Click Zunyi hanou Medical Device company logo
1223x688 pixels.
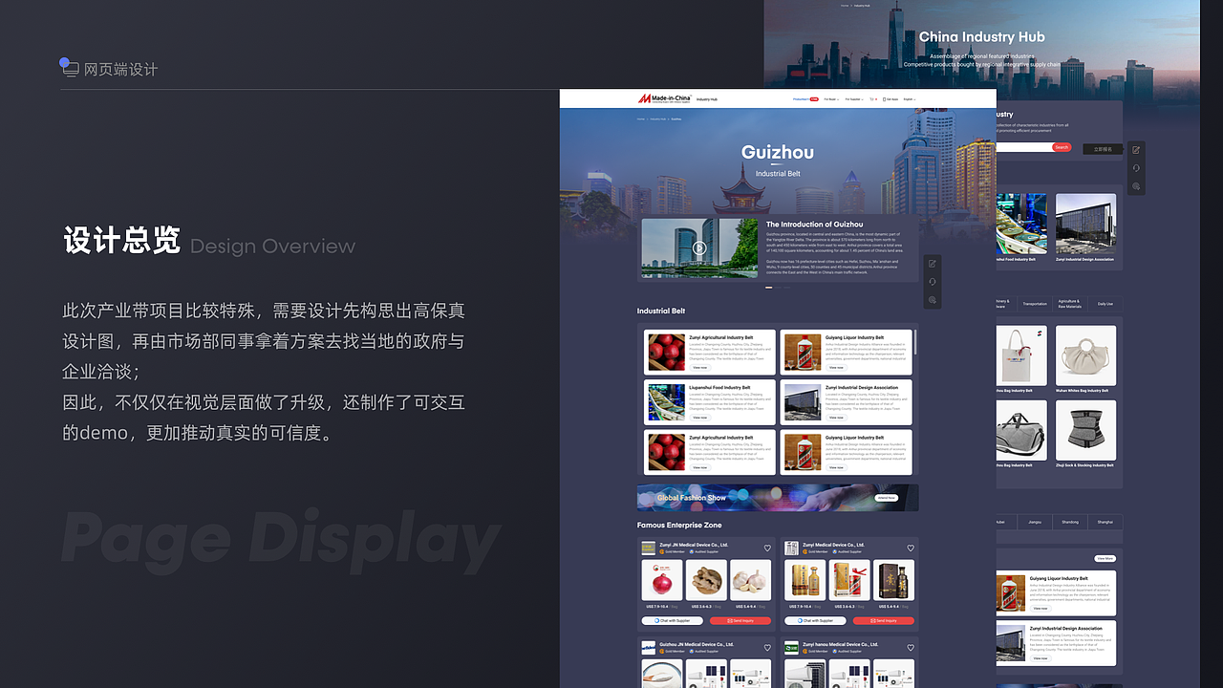[792, 647]
